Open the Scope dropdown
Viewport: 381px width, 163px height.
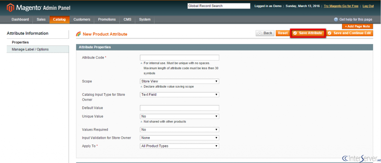[x=179, y=81]
